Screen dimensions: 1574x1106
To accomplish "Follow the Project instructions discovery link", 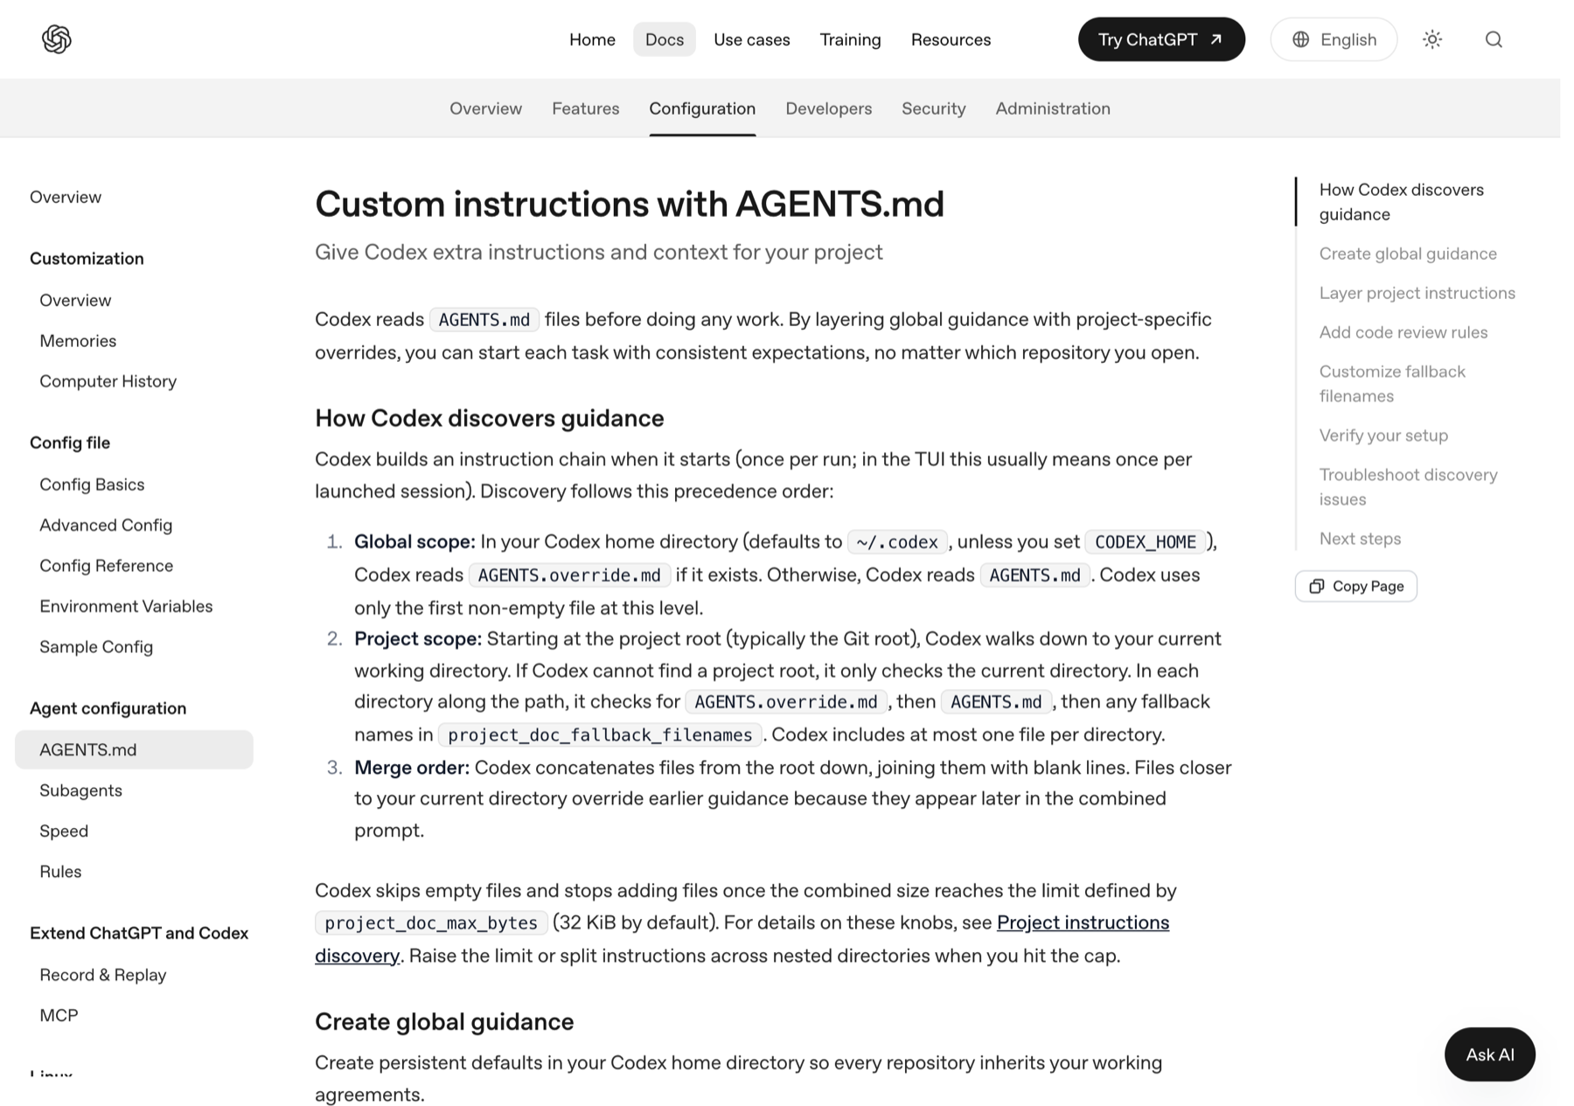I will click(x=1083, y=922).
